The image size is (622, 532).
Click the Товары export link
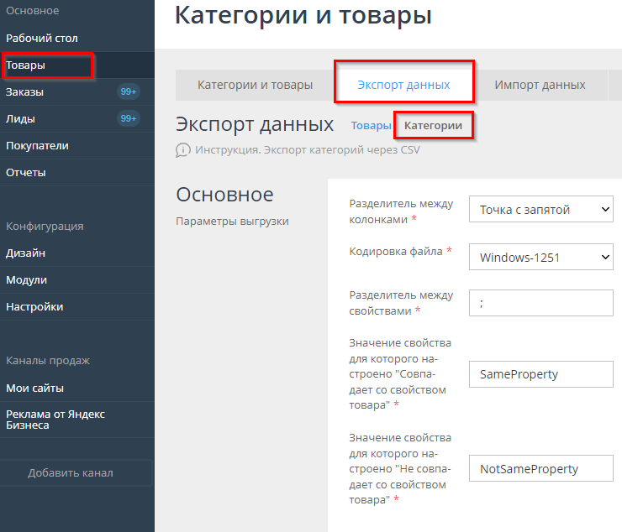(371, 126)
